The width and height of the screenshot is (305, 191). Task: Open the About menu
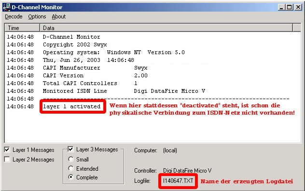(x=59, y=16)
